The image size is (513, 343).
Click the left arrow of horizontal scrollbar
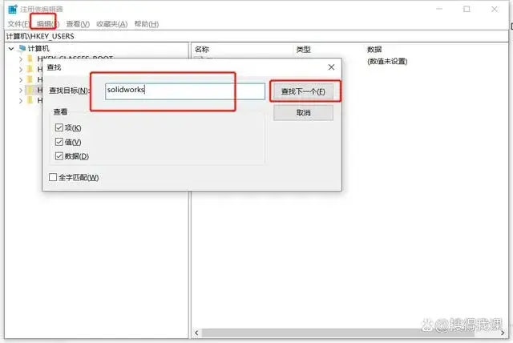196,333
